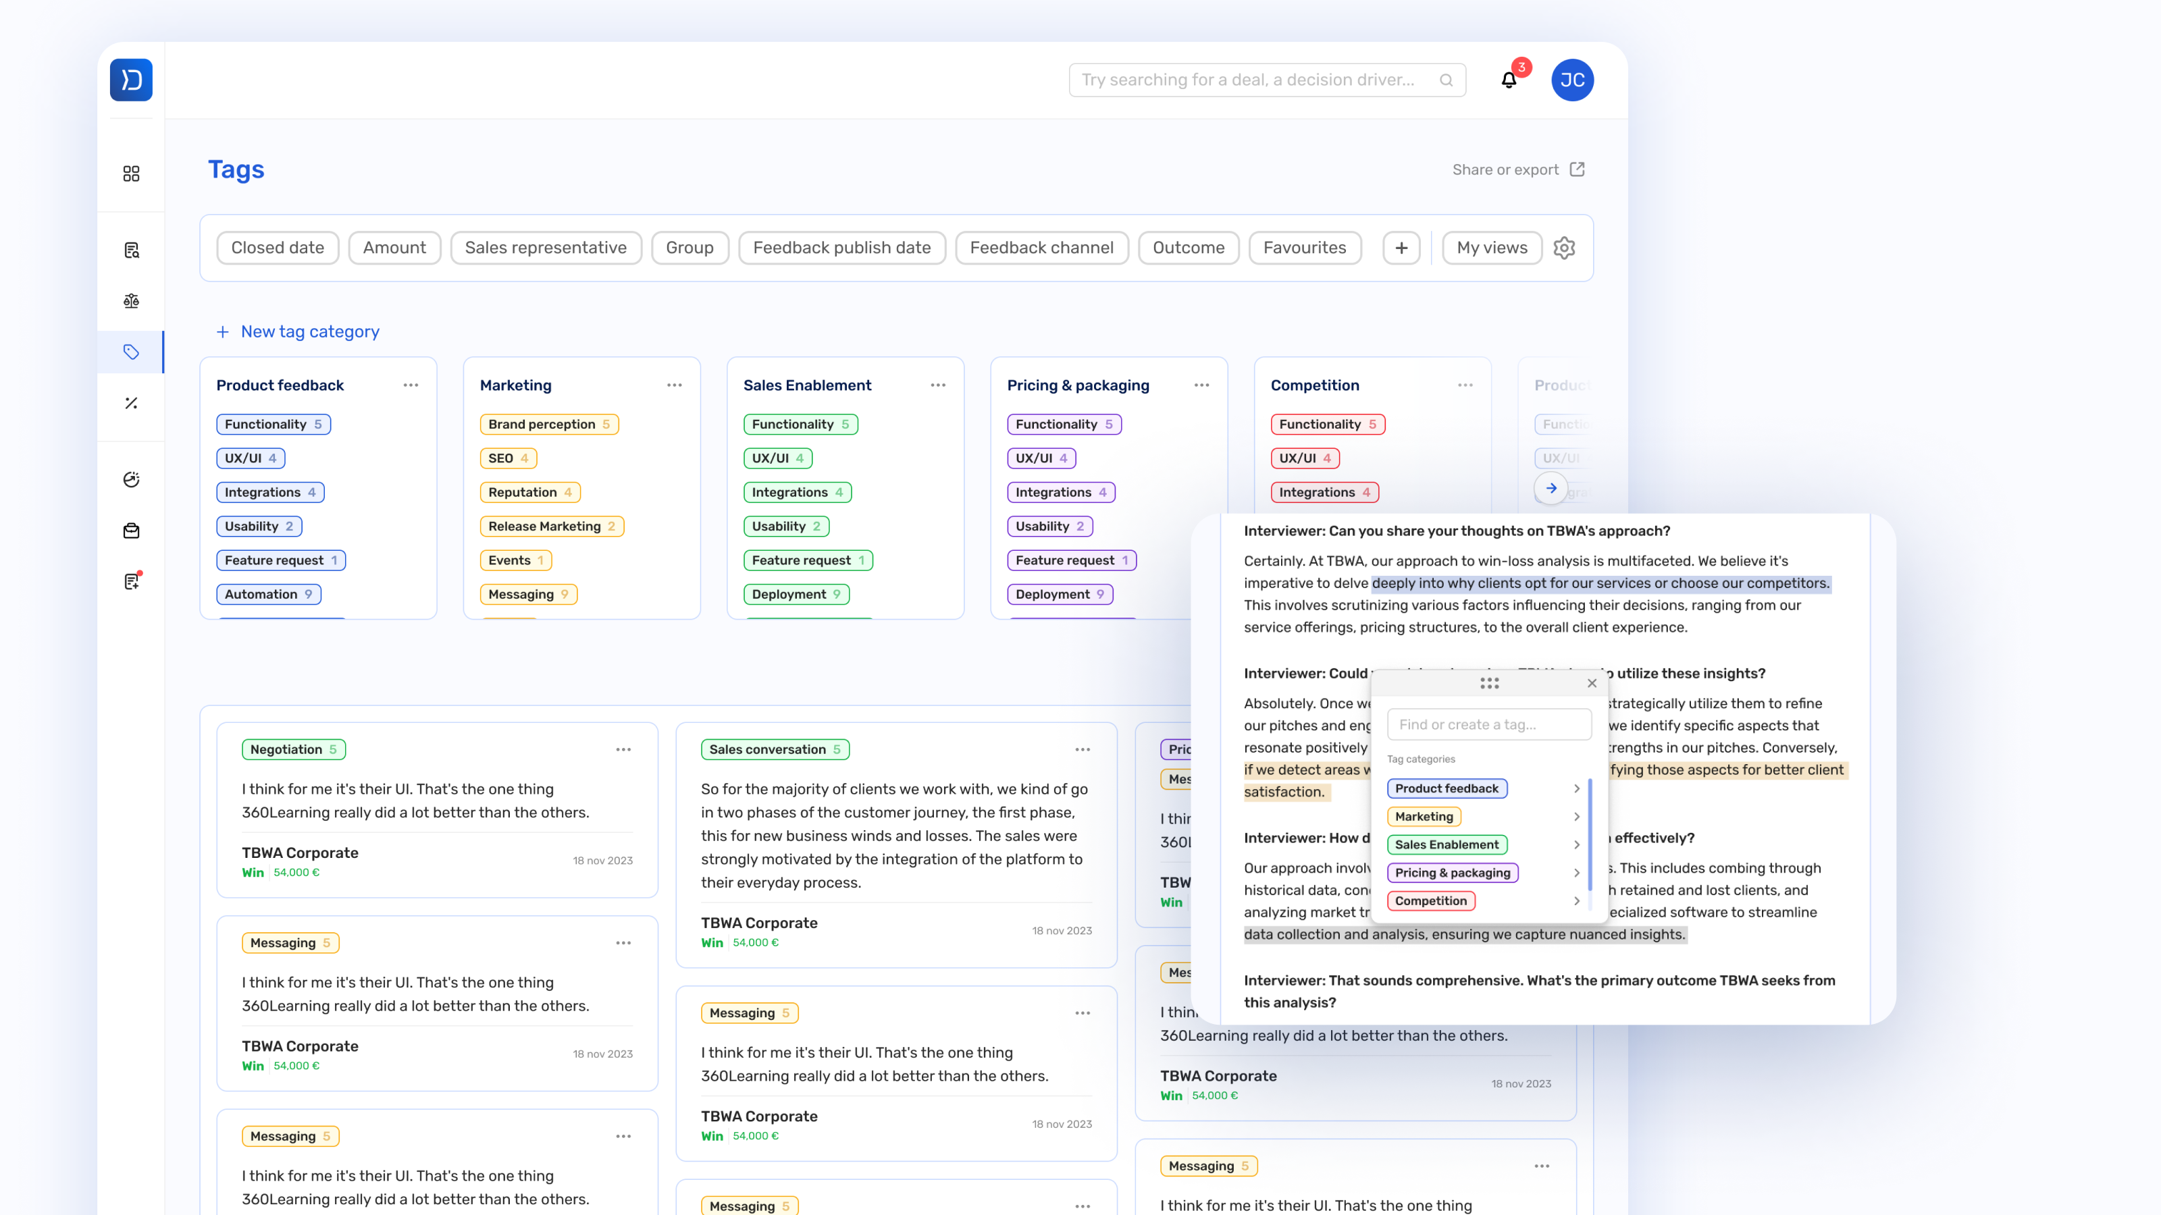Click the JC user avatar
This screenshot has height=1215, width=2161.
coord(1571,80)
